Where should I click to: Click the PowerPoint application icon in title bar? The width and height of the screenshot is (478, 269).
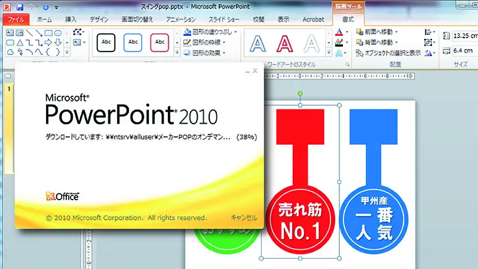point(7,7)
